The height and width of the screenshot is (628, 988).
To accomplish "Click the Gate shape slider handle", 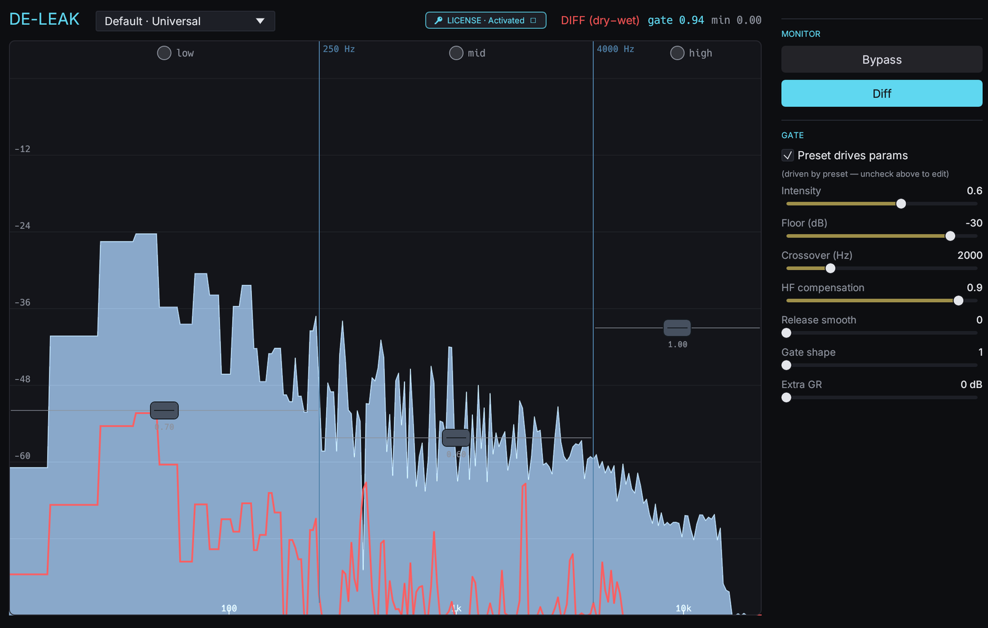I will coord(786,365).
